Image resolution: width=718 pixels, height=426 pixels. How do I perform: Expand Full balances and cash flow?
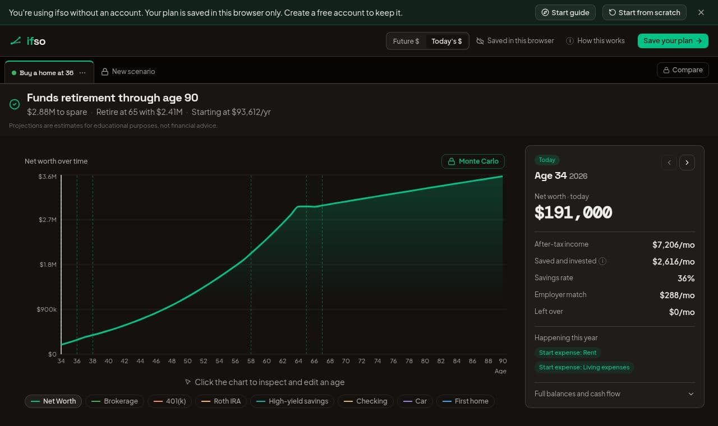615,394
